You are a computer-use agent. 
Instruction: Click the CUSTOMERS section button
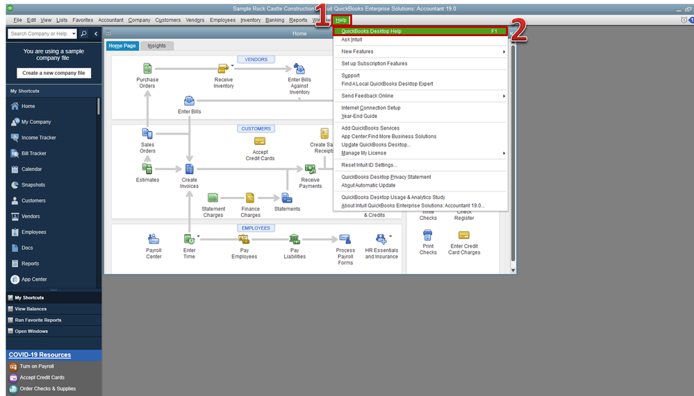coord(256,129)
